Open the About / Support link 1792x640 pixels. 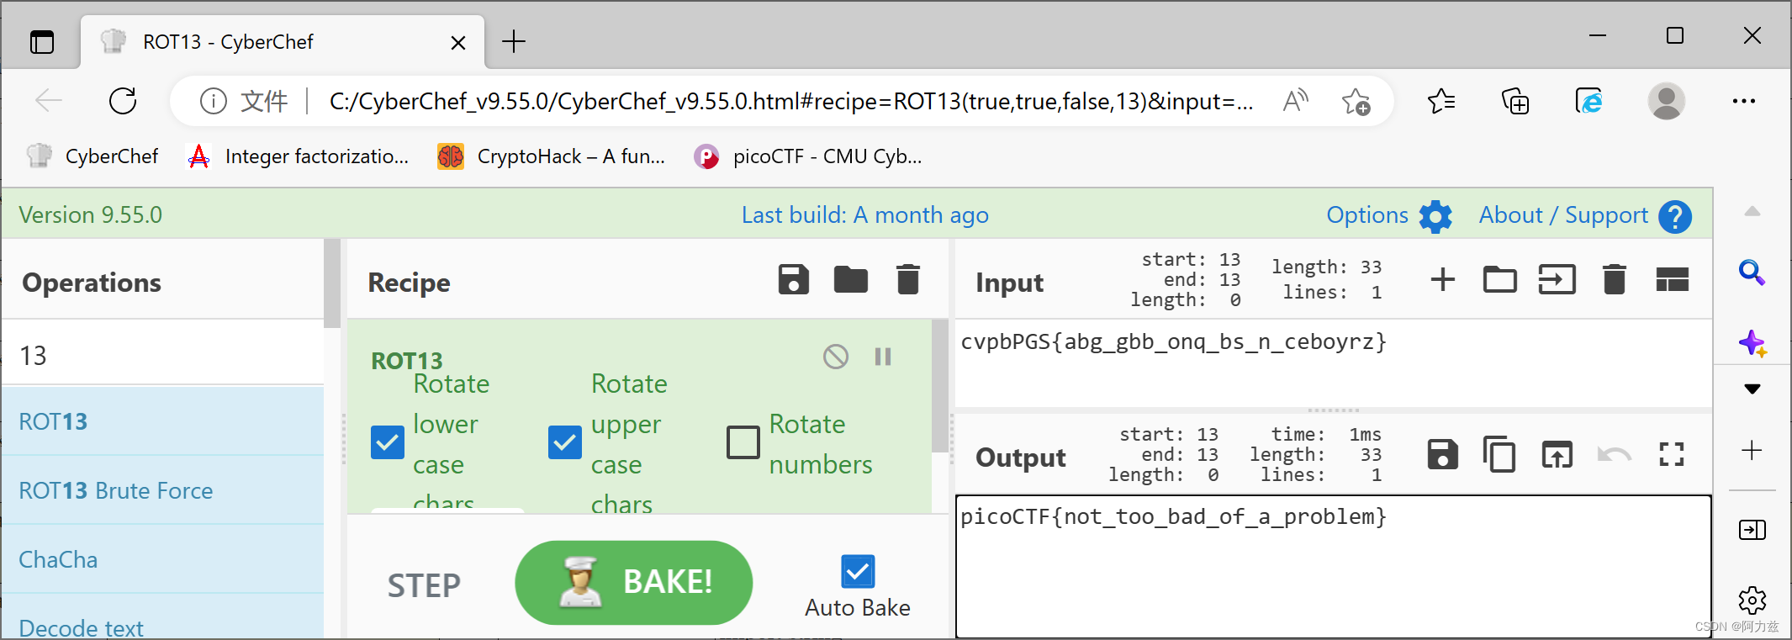[1563, 215]
